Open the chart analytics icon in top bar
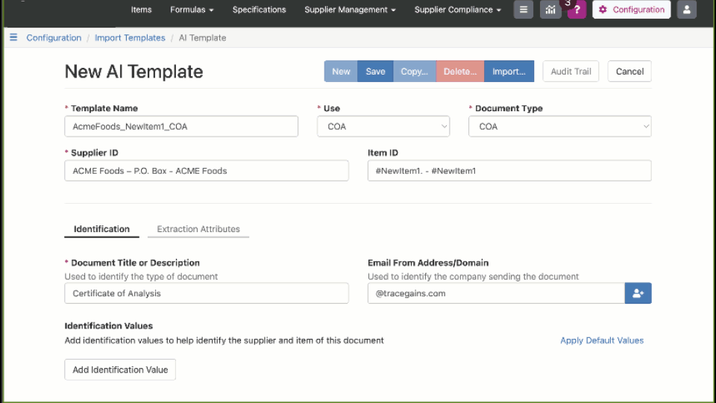The width and height of the screenshot is (716, 403). coord(550,10)
